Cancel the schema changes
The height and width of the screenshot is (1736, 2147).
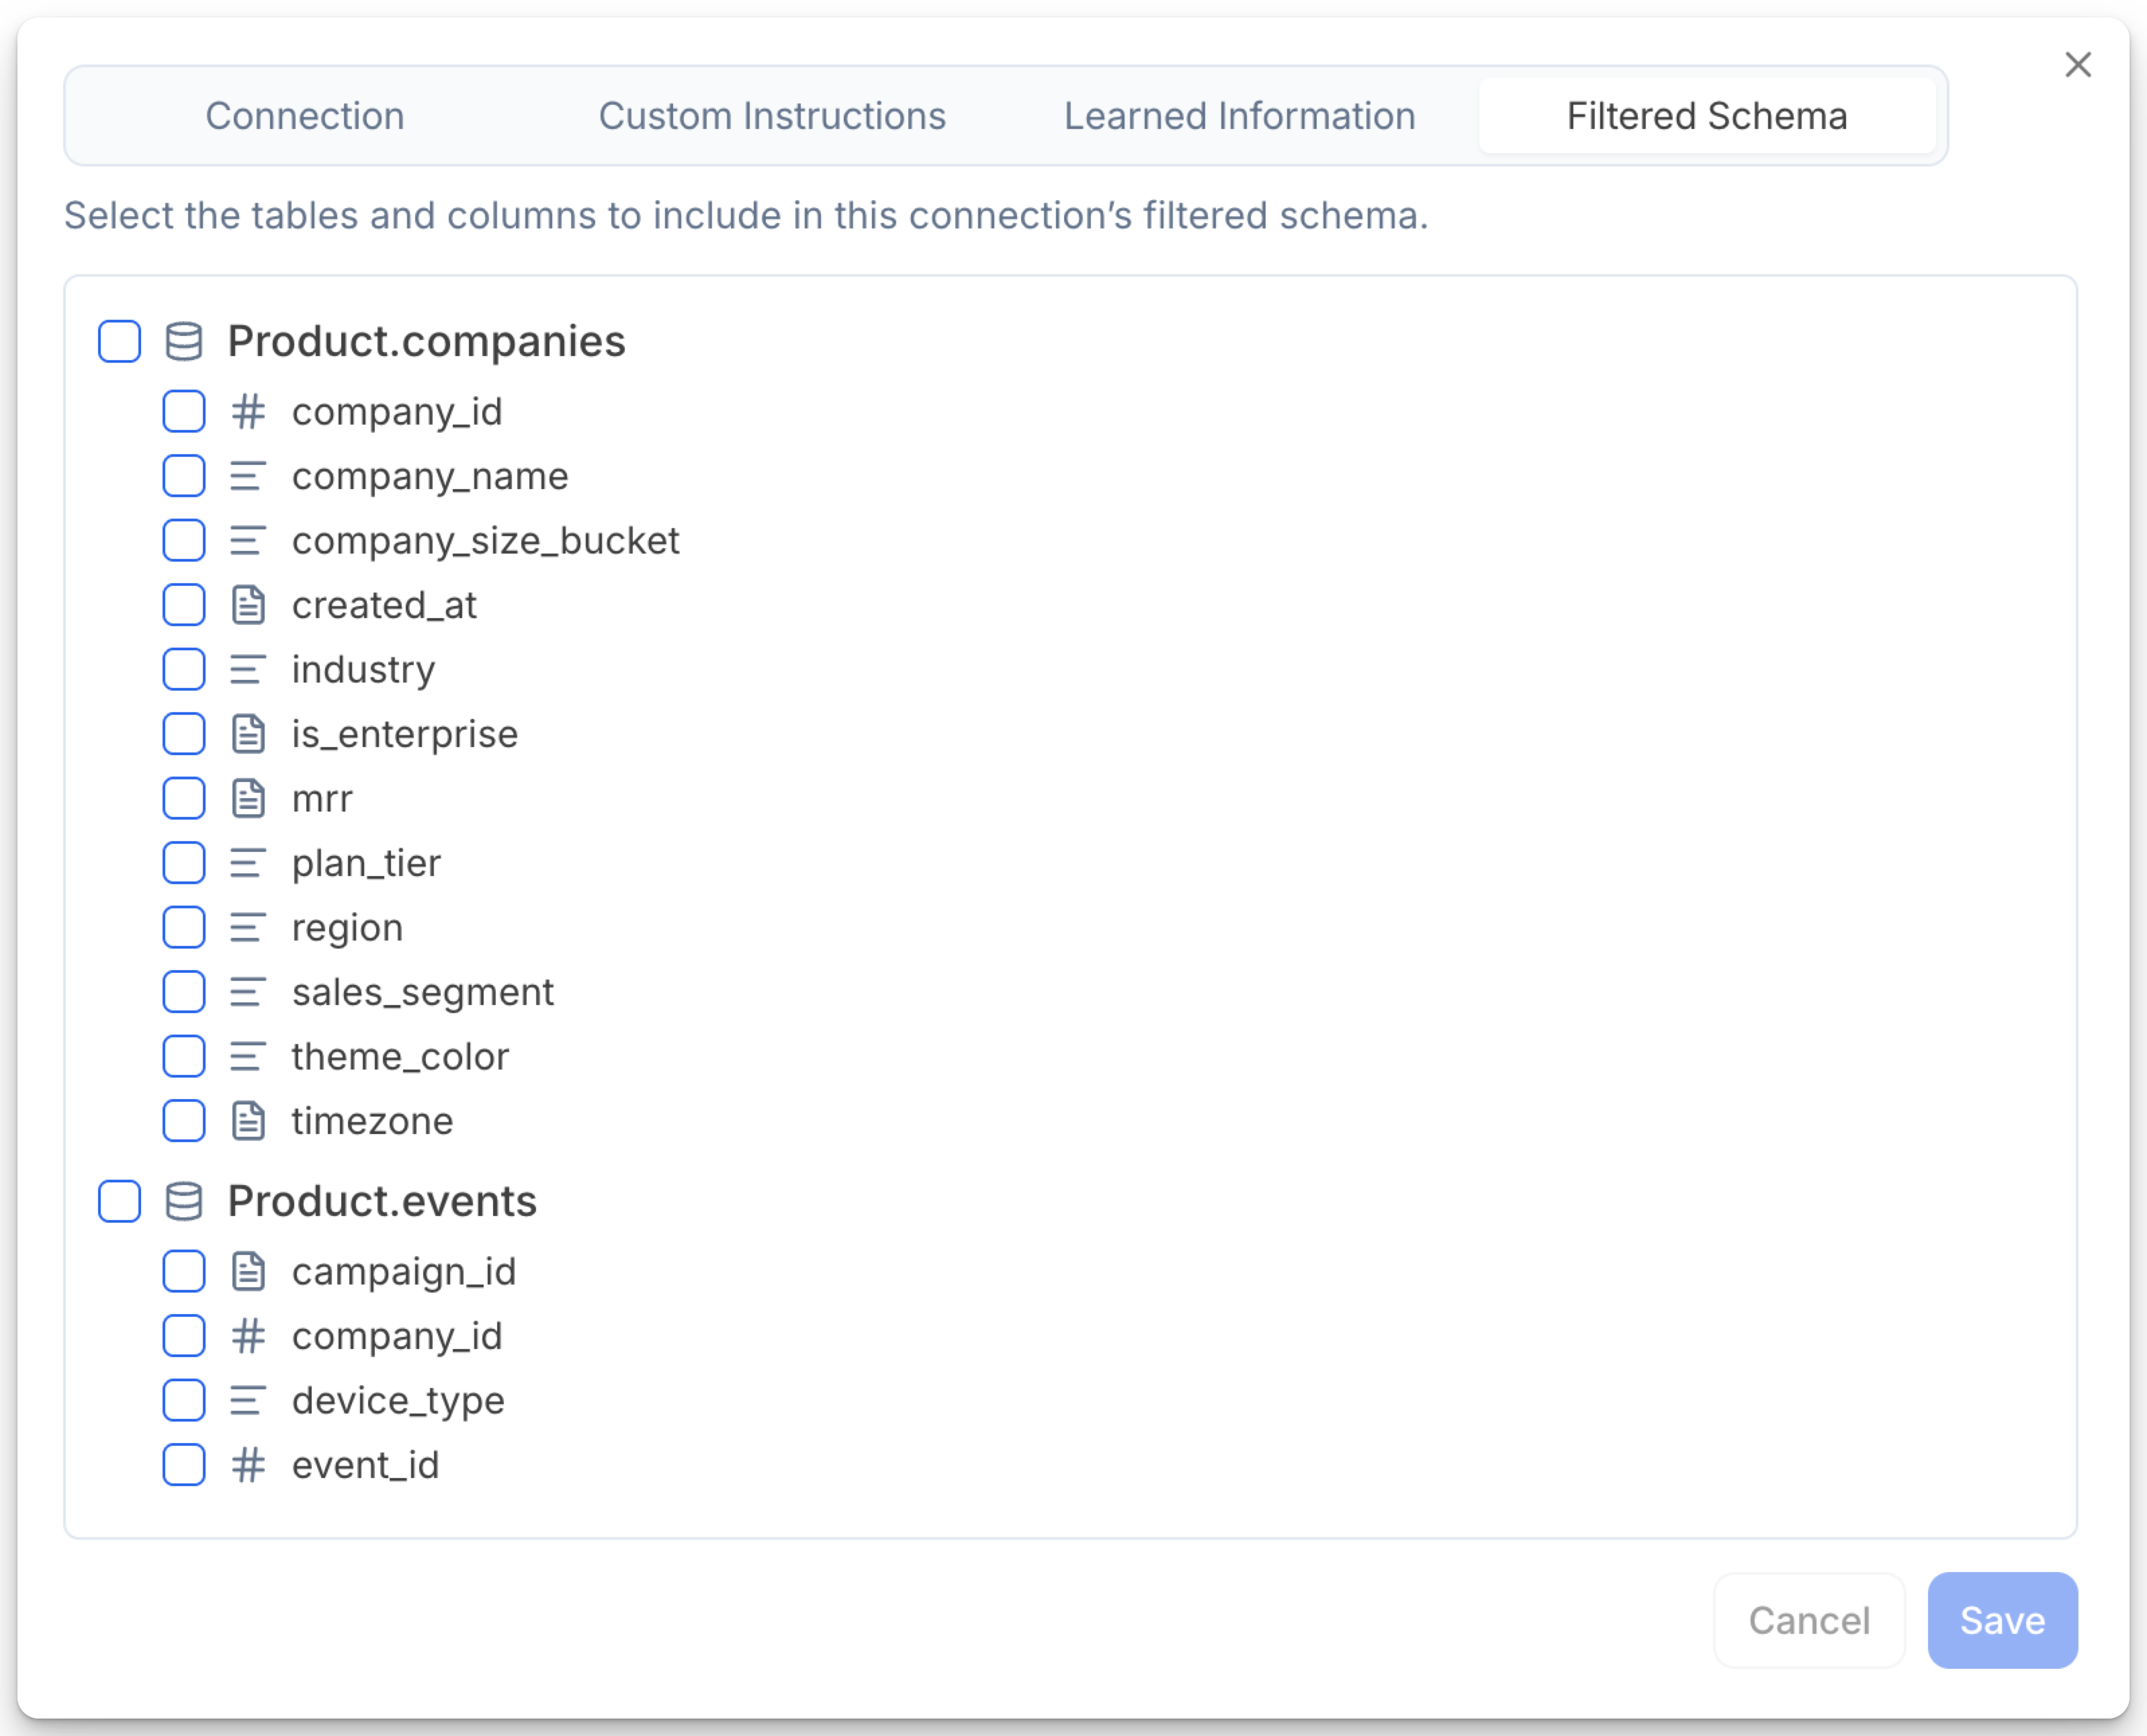click(1808, 1621)
